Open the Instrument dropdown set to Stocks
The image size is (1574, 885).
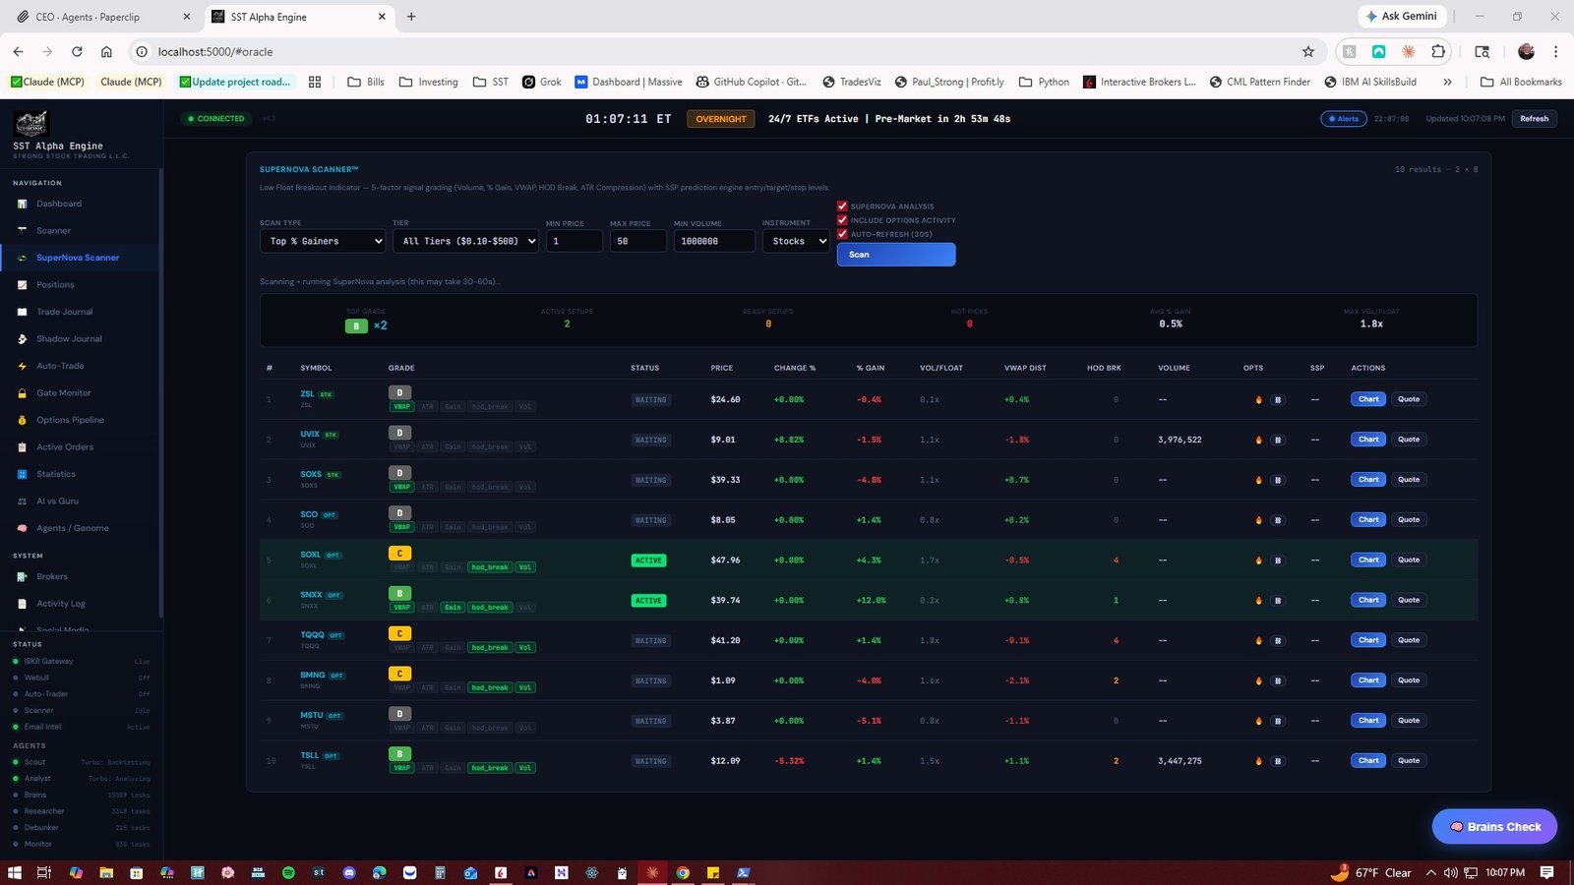pyautogui.click(x=796, y=241)
